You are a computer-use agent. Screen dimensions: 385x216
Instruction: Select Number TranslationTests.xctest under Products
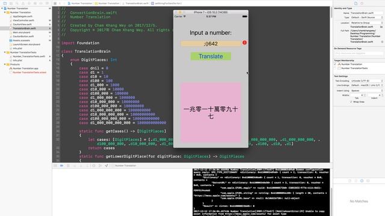[x=29, y=73]
